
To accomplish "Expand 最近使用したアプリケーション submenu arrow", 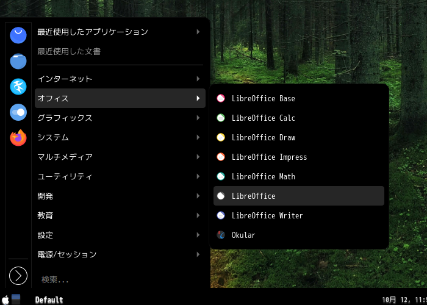I will [x=198, y=32].
